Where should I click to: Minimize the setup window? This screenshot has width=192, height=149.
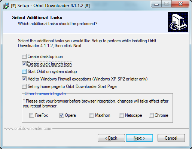156,4
